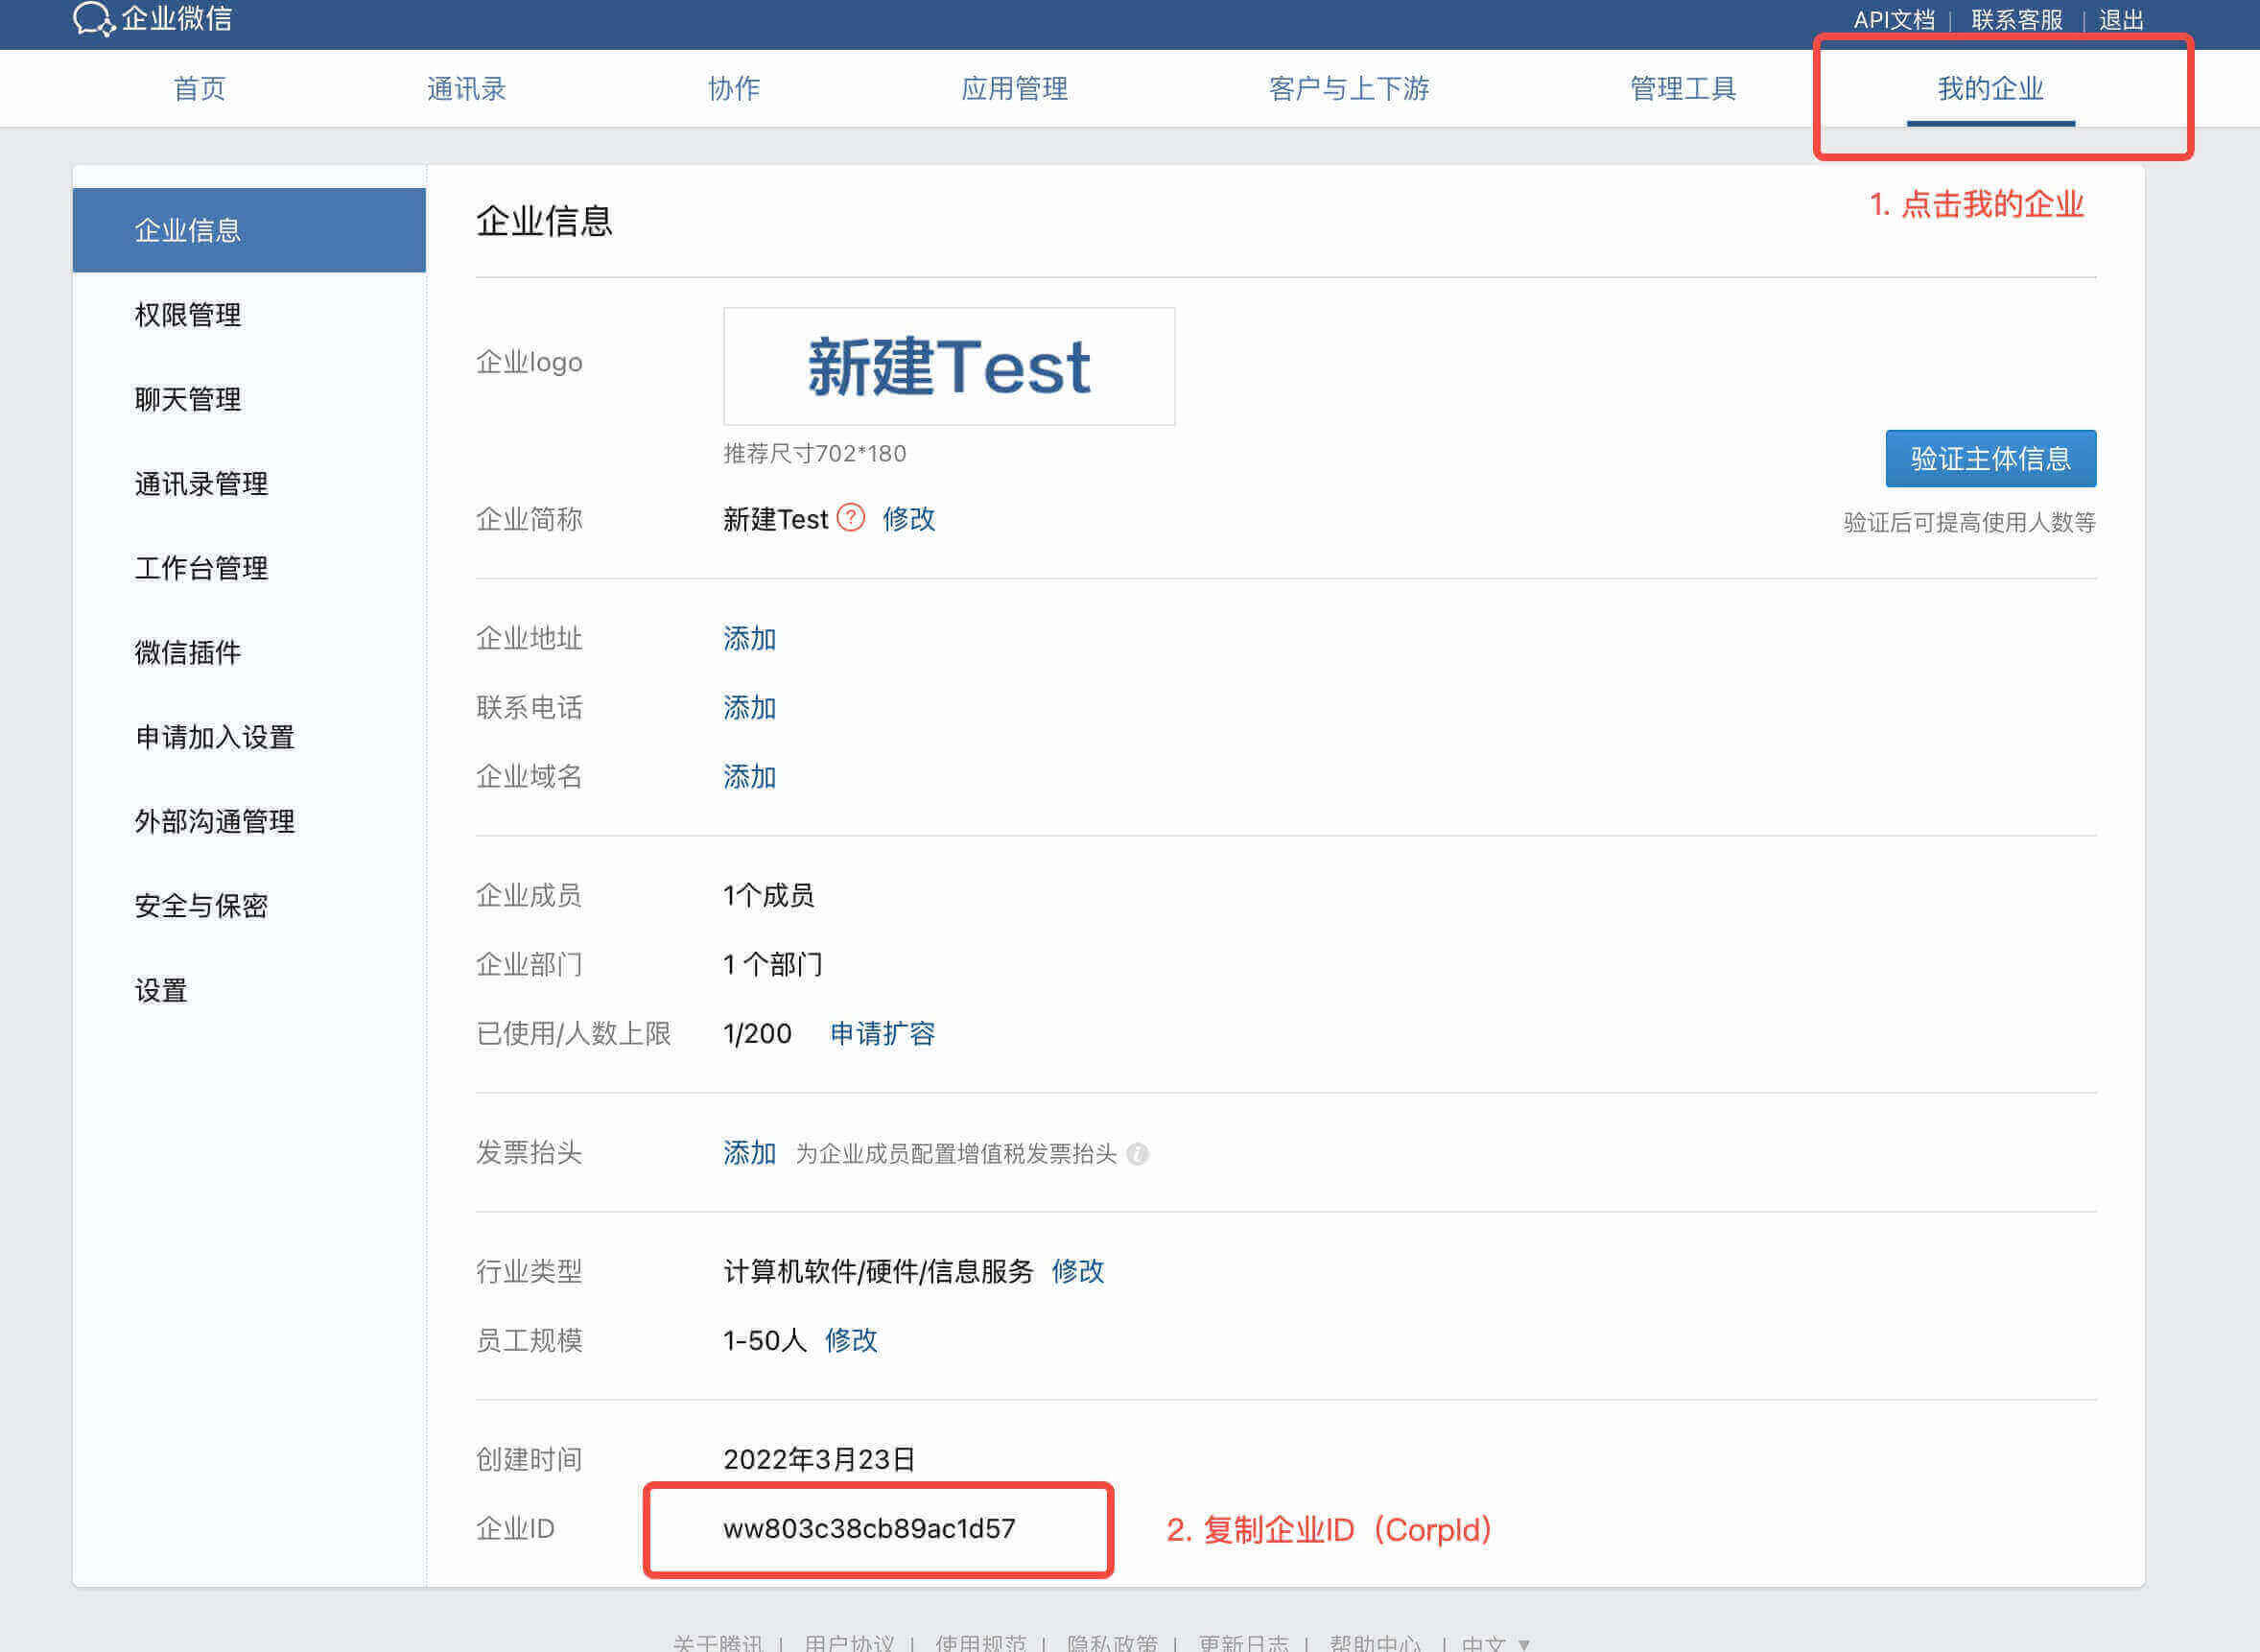This screenshot has width=2260, height=1652.
Task: Click the 企业微信 logo icon
Action: coord(94,18)
